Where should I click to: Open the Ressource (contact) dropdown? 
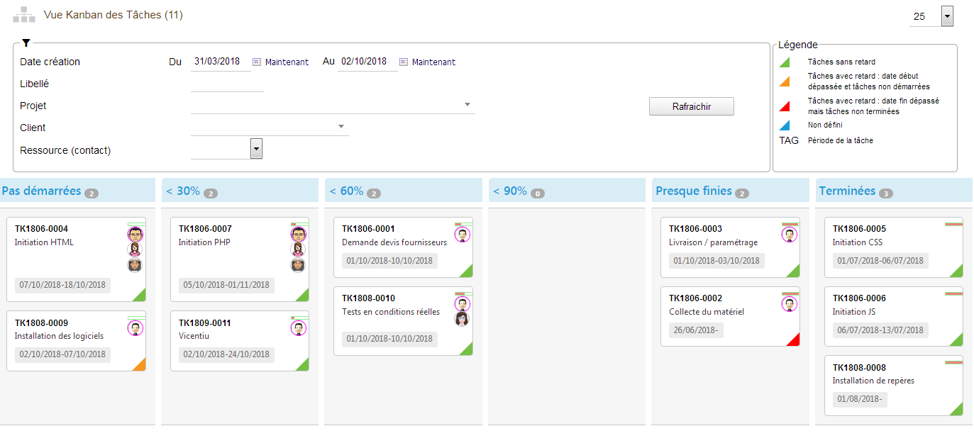point(257,149)
